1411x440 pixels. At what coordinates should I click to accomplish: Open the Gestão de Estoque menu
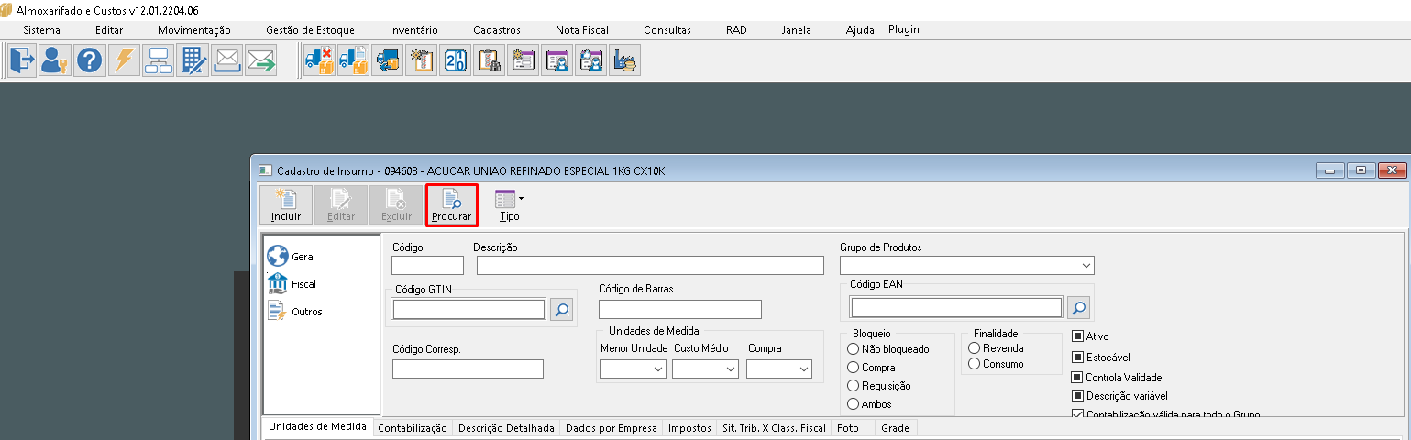[x=310, y=30]
